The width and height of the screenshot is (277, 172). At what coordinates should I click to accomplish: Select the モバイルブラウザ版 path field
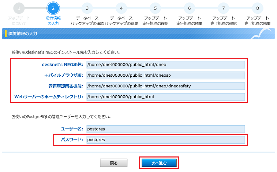[x=166, y=75]
